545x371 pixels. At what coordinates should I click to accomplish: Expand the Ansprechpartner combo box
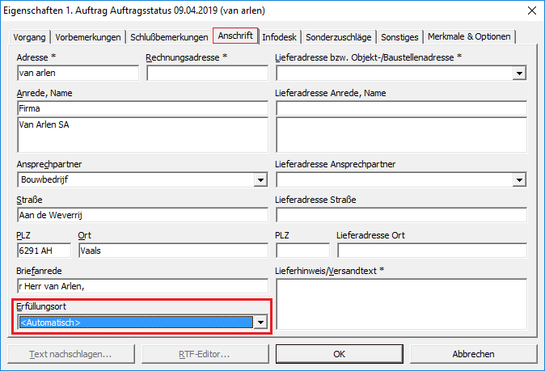(260, 179)
